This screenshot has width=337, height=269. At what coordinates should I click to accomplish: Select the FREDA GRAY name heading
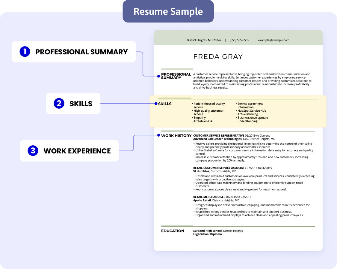pos(218,56)
